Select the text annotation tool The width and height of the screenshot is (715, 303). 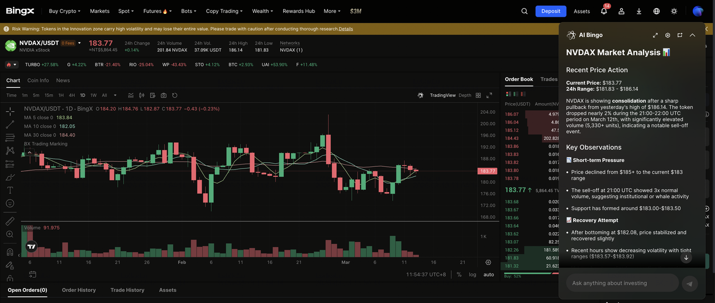(x=10, y=190)
